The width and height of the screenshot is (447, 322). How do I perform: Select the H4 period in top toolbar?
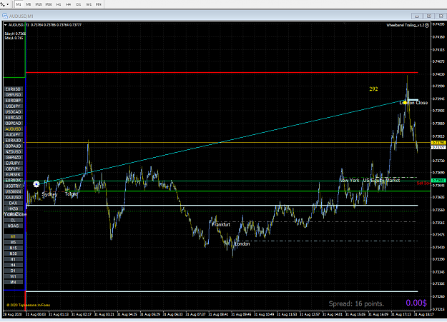coord(69,4)
